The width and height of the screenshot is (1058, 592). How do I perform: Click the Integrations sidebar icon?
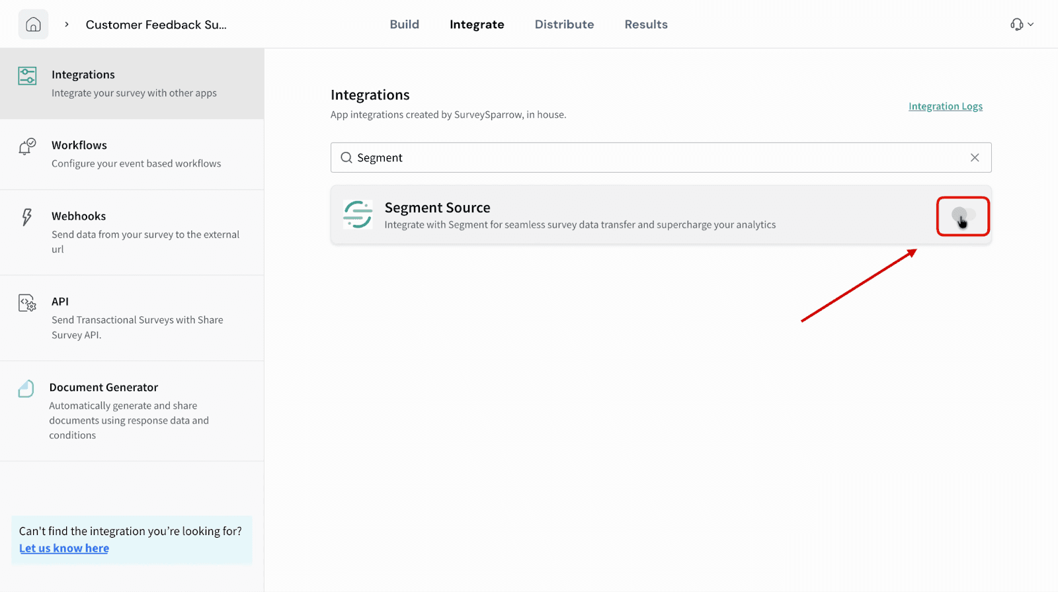[x=27, y=76]
